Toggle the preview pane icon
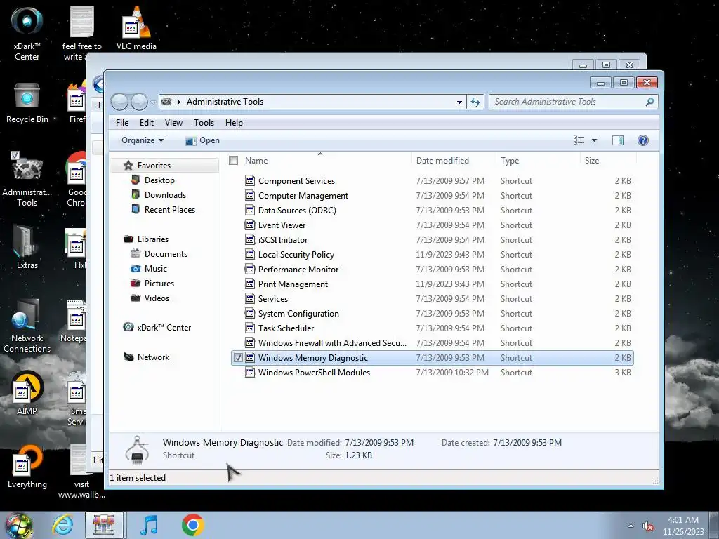Image resolution: width=719 pixels, height=539 pixels. (618, 140)
